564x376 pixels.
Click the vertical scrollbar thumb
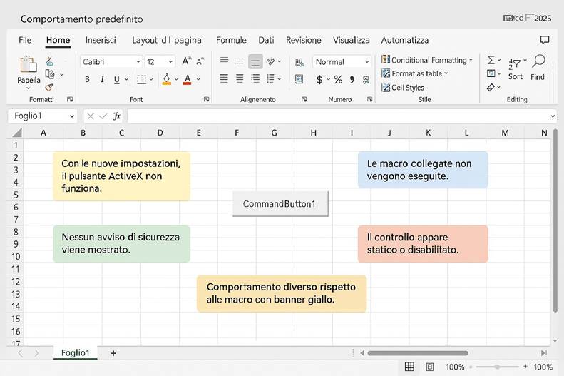[555, 220]
